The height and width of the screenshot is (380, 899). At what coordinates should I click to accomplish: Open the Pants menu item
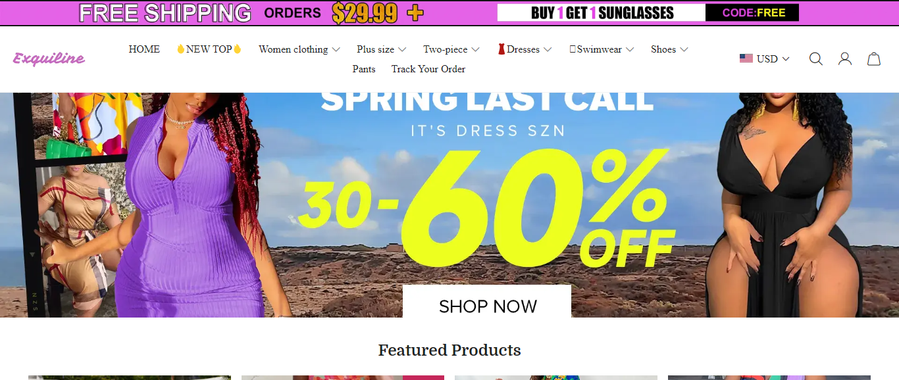[364, 69]
